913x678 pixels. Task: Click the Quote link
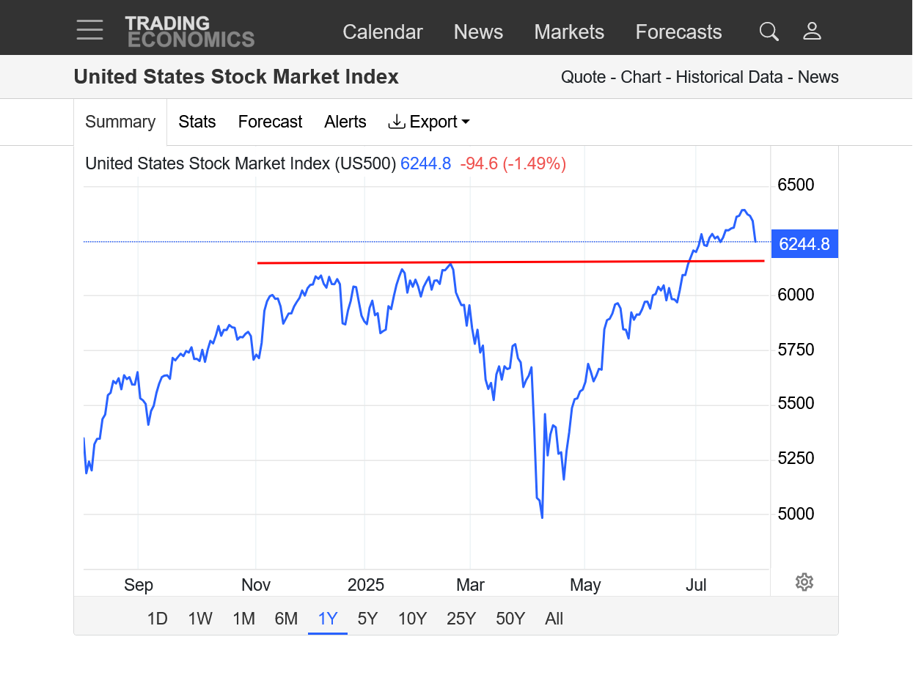tap(583, 77)
